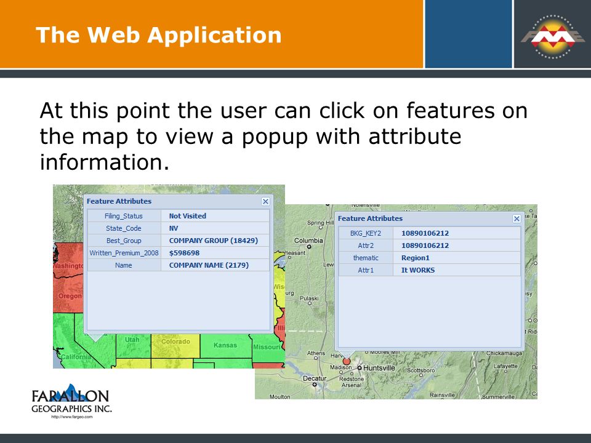
Task: Click the Redstone Arsenal label
Action: pos(352,382)
